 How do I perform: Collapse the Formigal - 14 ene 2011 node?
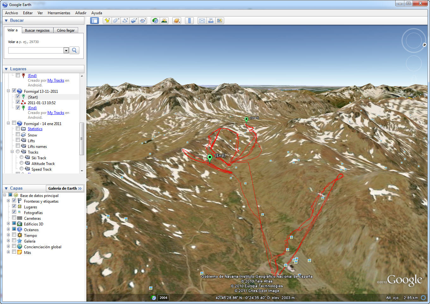(8, 123)
